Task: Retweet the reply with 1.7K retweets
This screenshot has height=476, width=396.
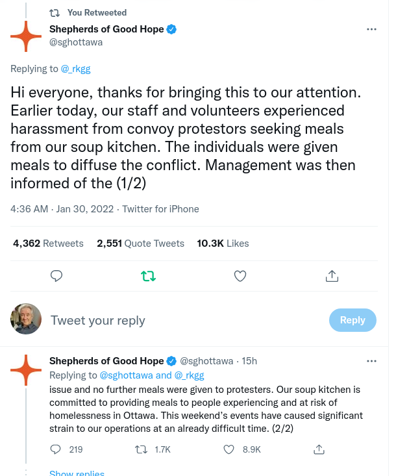Action: tap(141, 449)
